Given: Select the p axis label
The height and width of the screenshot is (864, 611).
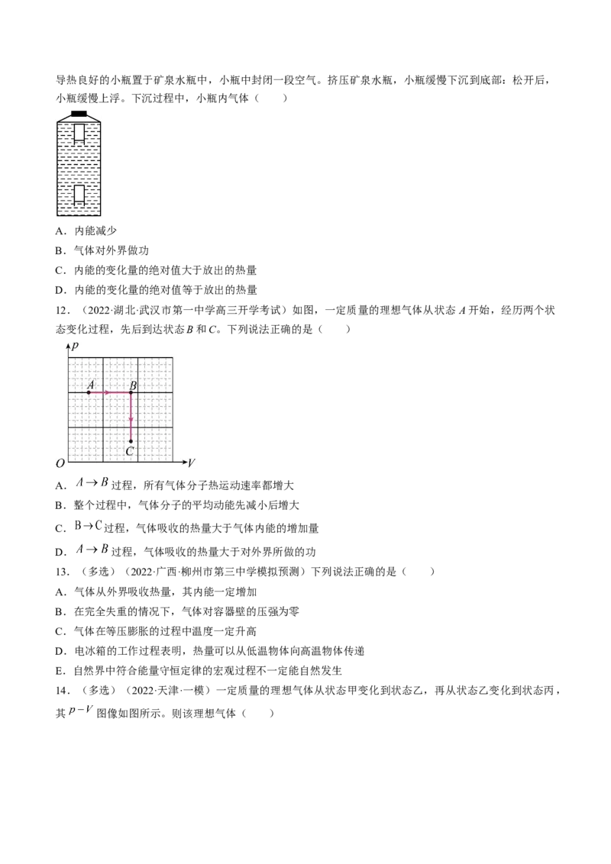Looking at the screenshot, I should coord(75,345).
